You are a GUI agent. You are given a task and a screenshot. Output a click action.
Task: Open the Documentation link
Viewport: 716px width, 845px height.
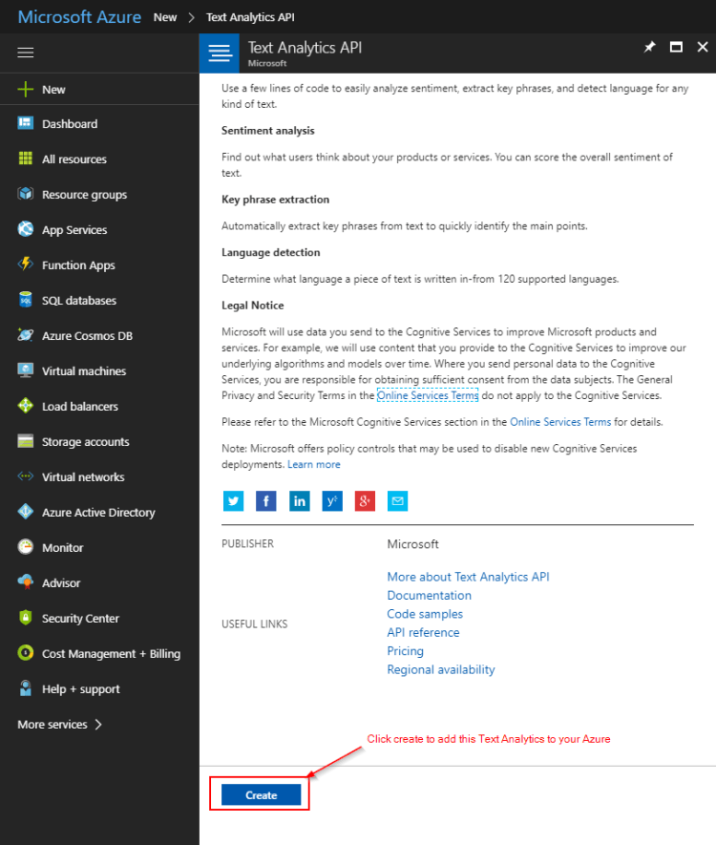tap(429, 595)
